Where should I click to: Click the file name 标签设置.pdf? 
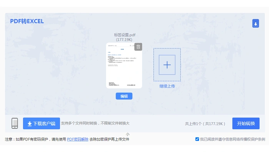(125, 35)
